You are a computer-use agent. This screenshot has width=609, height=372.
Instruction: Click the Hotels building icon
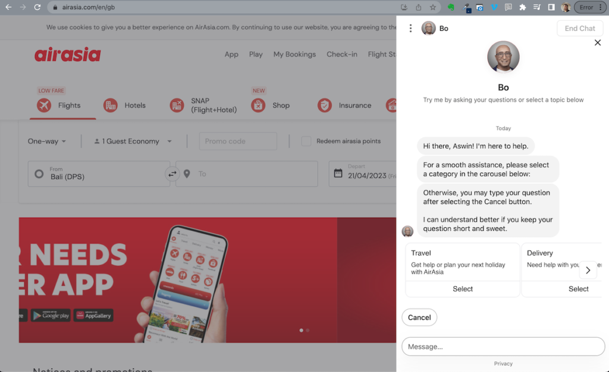(110, 105)
